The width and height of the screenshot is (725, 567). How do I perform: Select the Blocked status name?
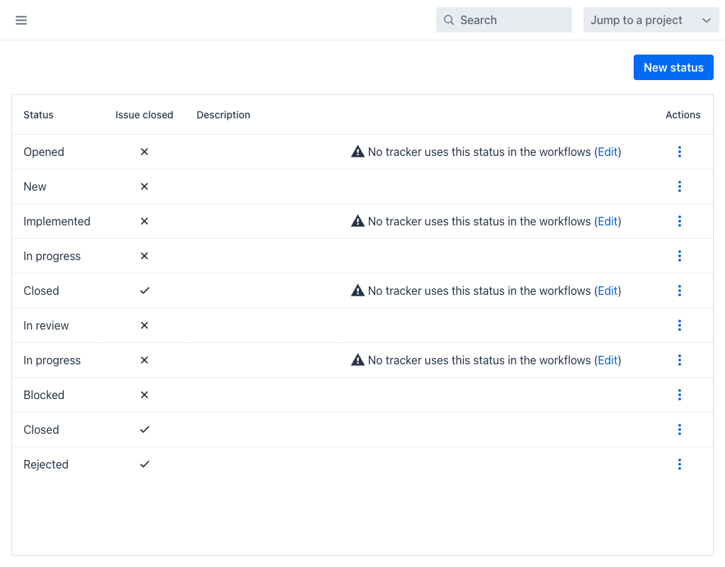(x=44, y=395)
